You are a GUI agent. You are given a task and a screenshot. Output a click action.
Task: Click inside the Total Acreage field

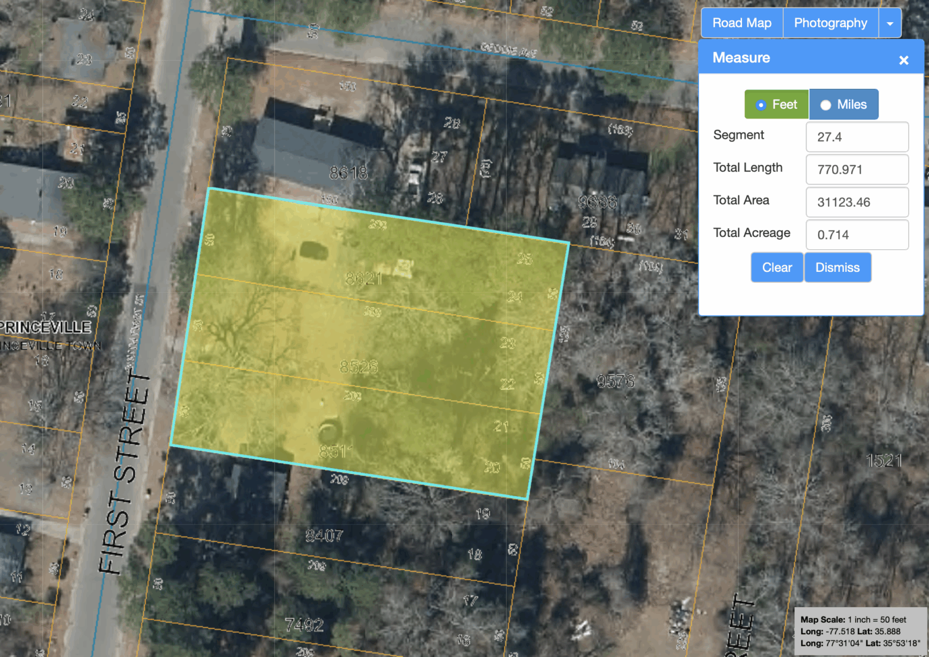click(856, 235)
